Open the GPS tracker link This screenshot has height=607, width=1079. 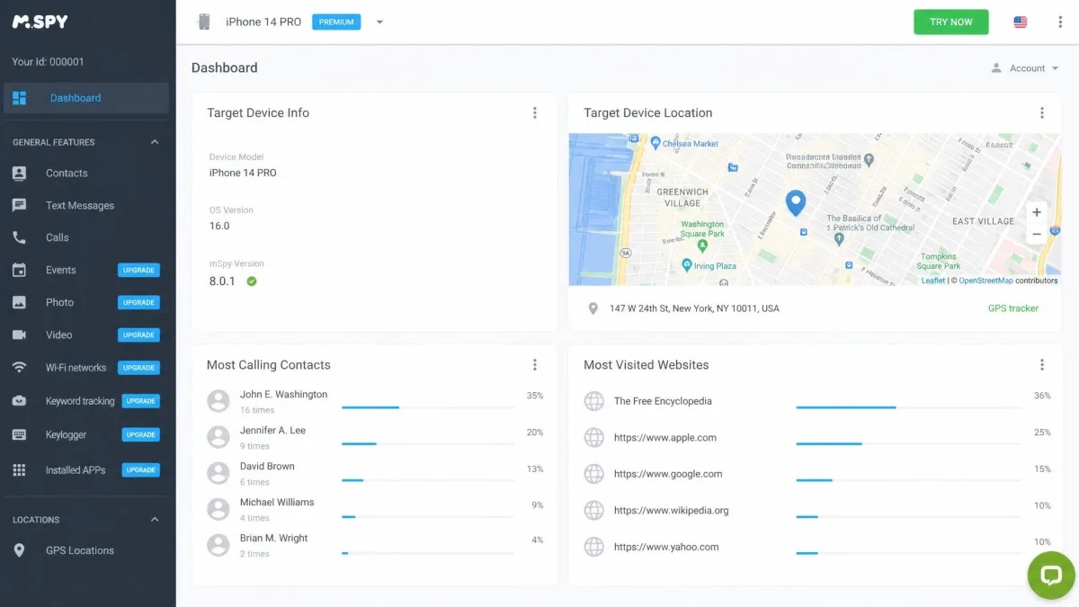click(x=1013, y=308)
